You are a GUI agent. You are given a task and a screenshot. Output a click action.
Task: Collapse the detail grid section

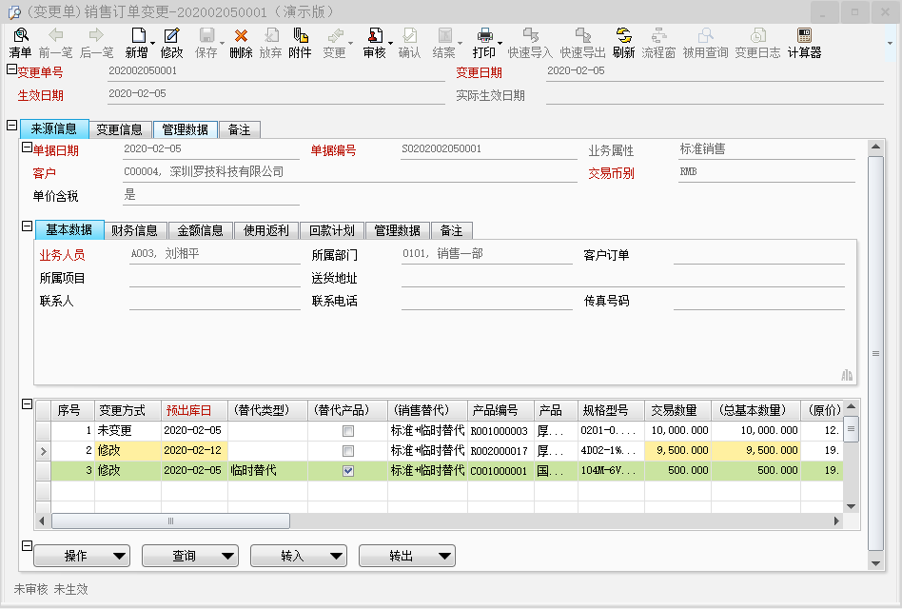[x=27, y=404]
